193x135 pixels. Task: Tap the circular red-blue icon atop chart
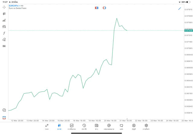click(x=104, y=8)
